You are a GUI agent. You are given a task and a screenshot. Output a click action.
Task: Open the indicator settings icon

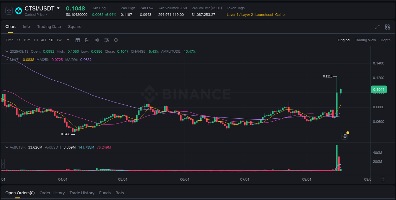pyautogui.click(x=106, y=40)
